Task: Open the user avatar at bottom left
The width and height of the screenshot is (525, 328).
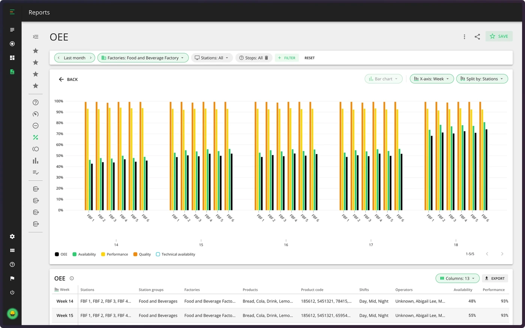Action: pyautogui.click(x=12, y=313)
